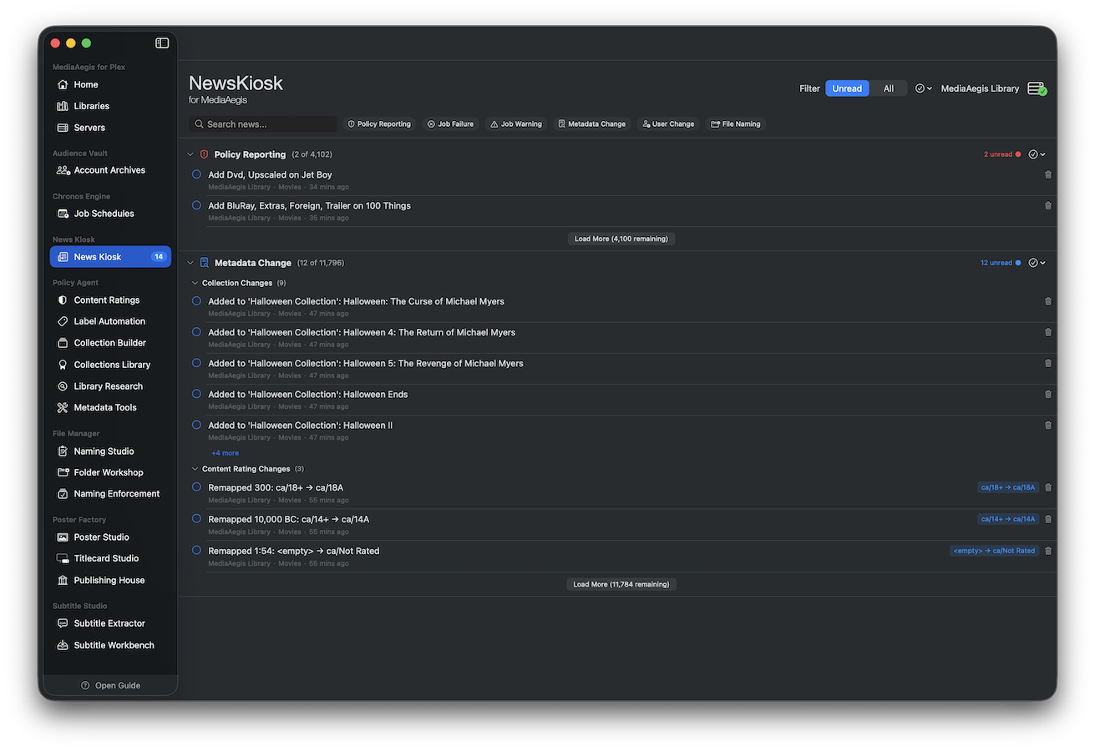The height and width of the screenshot is (751, 1095).
Task: Toggle read circle for 'Halloween 5' item
Action: [196, 363]
